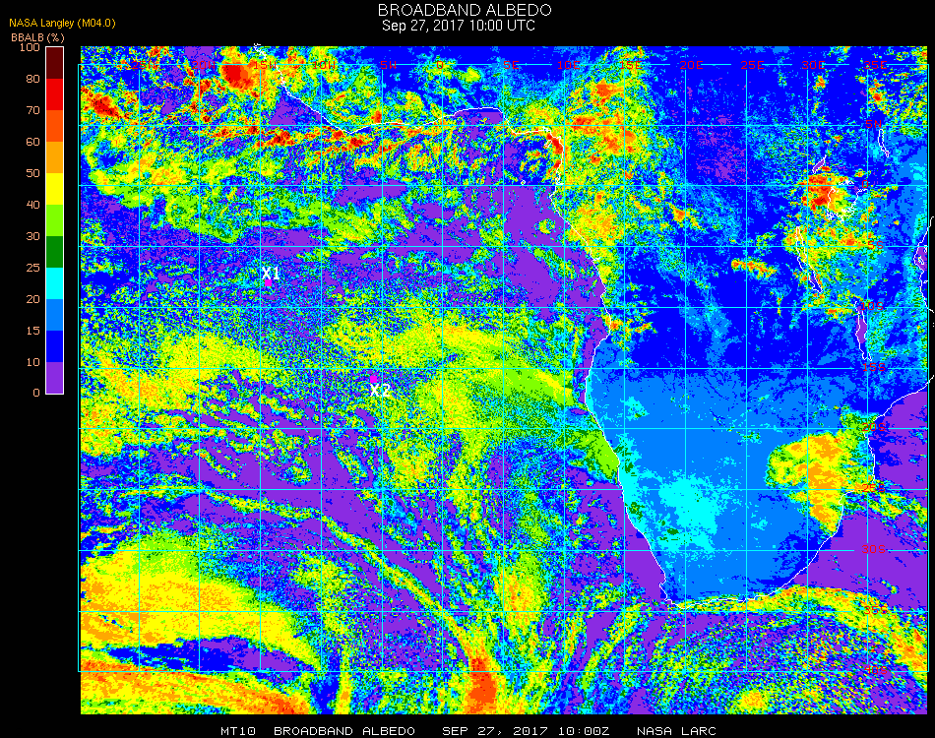The width and height of the screenshot is (935, 738).
Task: Click the BBALB (%) colorbar heading
Action: click(37, 37)
